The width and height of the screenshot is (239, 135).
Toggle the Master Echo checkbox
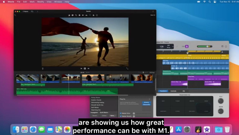tap(121, 113)
